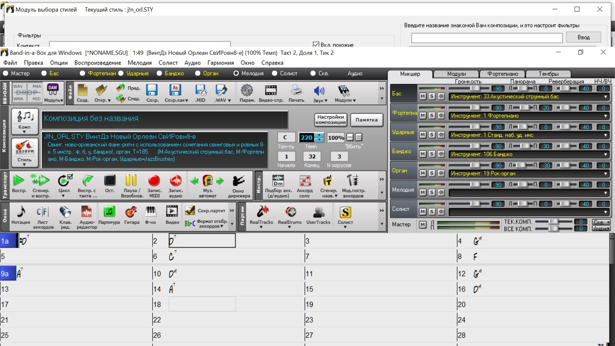
Task: Solo the Банджо track with S
Action: 432,154
